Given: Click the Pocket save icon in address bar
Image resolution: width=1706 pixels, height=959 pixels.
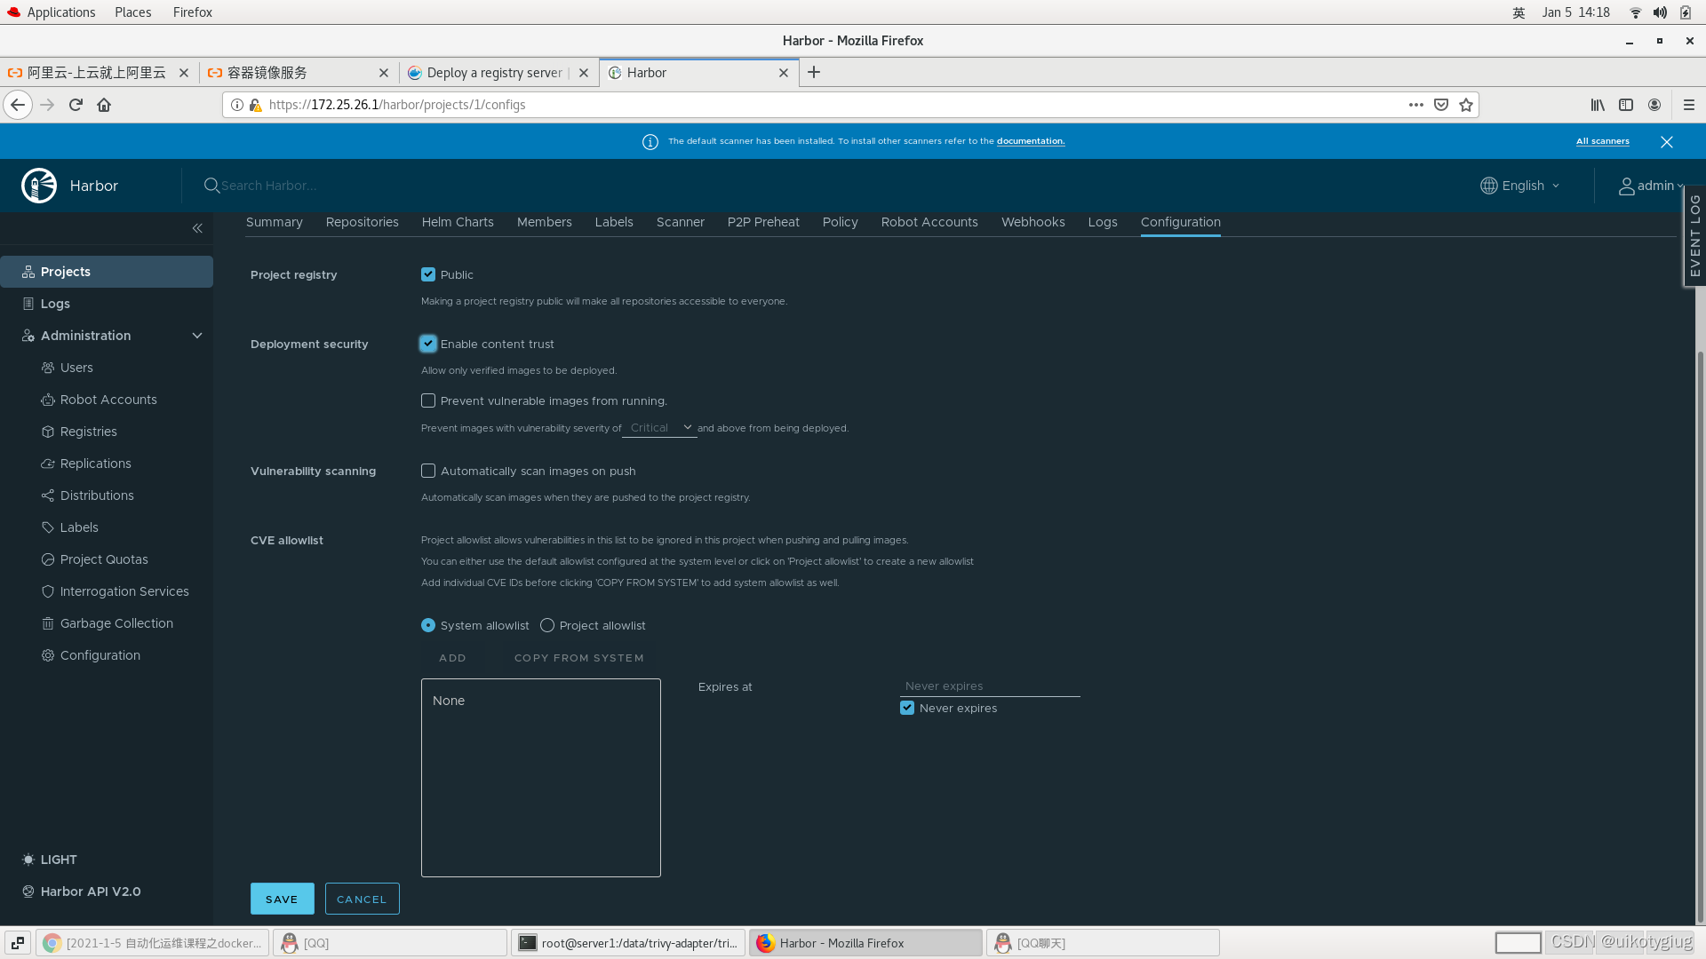Looking at the screenshot, I should coord(1441,105).
